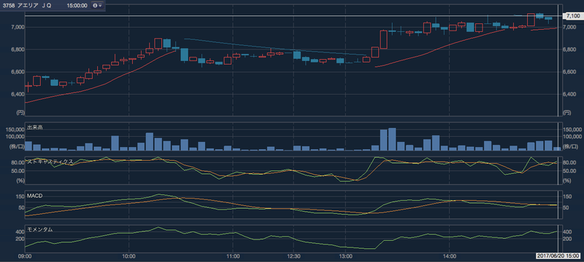Screen dimensions: 584x262
Task: Click the tallest bar in the 出来高 volume panel
Action: (392, 139)
